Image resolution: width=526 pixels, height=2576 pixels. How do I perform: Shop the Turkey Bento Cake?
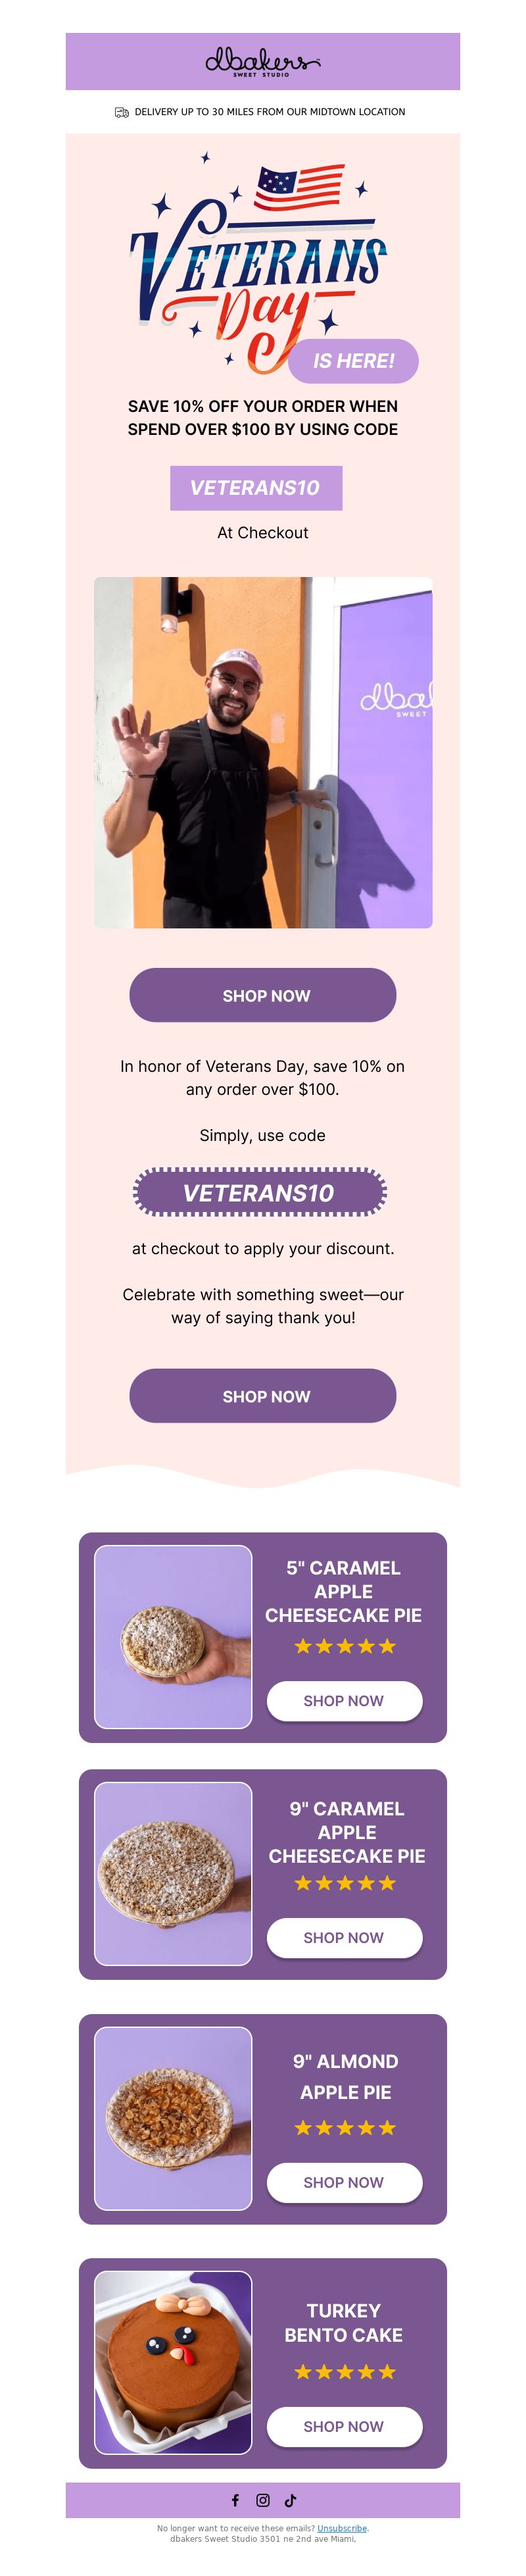tap(344, 2426)
